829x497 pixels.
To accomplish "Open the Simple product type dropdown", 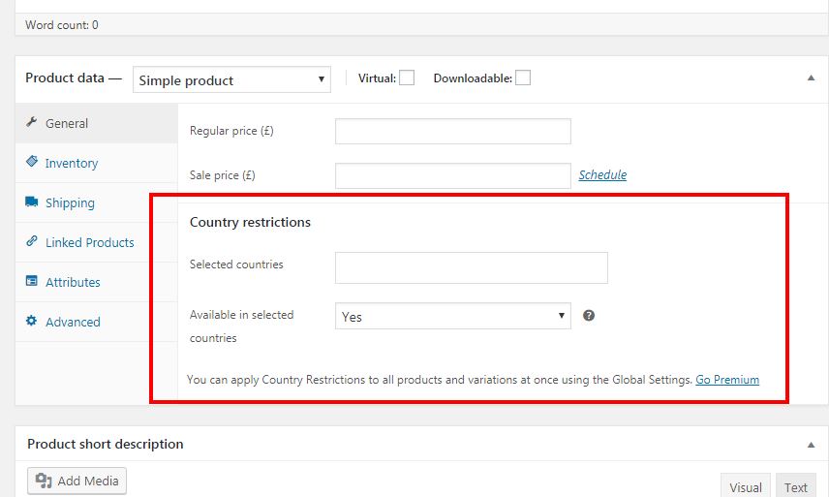I will click(231, 80).
